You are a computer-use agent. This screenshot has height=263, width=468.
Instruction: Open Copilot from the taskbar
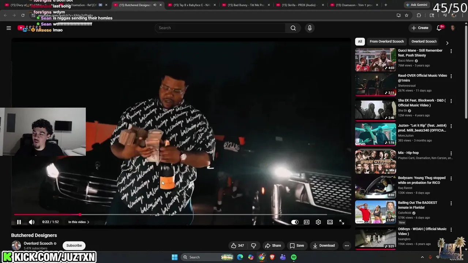tap(250, 257)
